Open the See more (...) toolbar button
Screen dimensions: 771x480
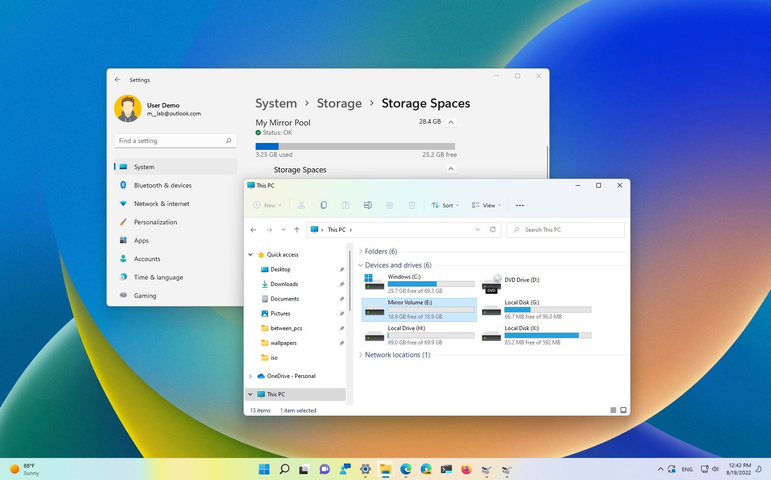(x=520, y=205)
